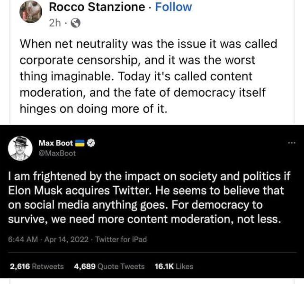Follow Rocco Stanzione
This screenshot has height=284, width=304.
click(174, 7)
